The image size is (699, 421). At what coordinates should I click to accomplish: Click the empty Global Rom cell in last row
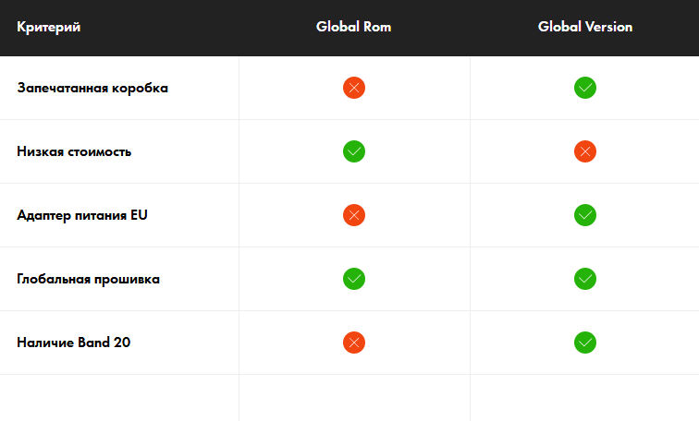point(354,398)
